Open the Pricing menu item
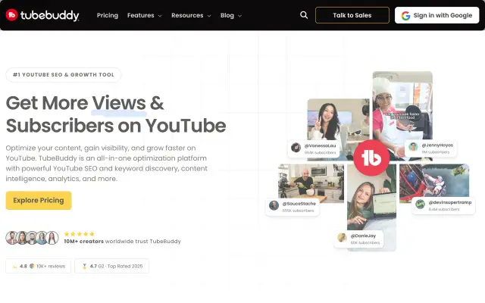This screenshot has height=303, width=485. pyautogui.click(x=108, y=15)
